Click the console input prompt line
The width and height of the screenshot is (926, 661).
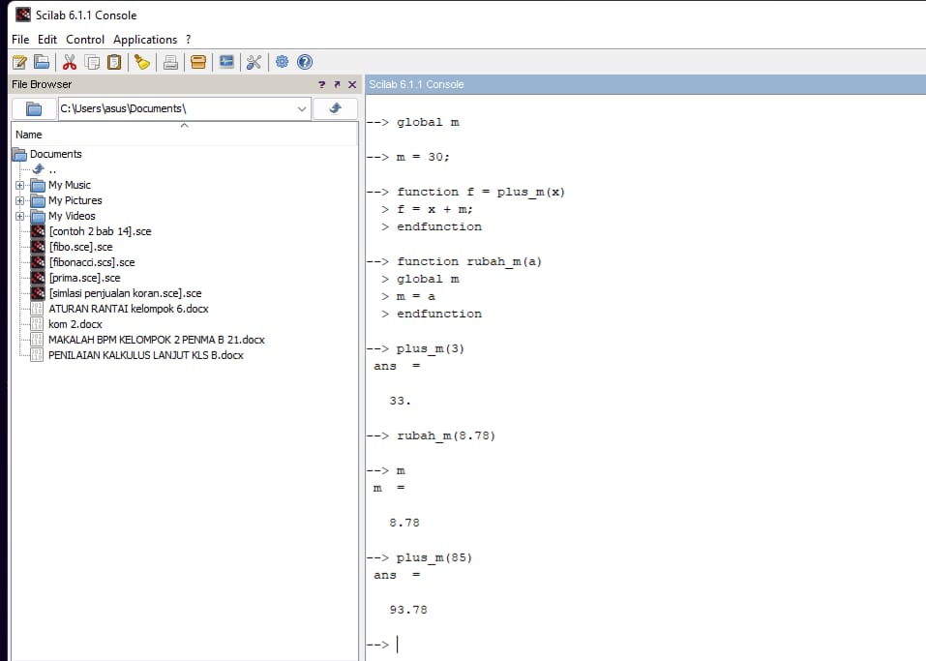point(644,645)
